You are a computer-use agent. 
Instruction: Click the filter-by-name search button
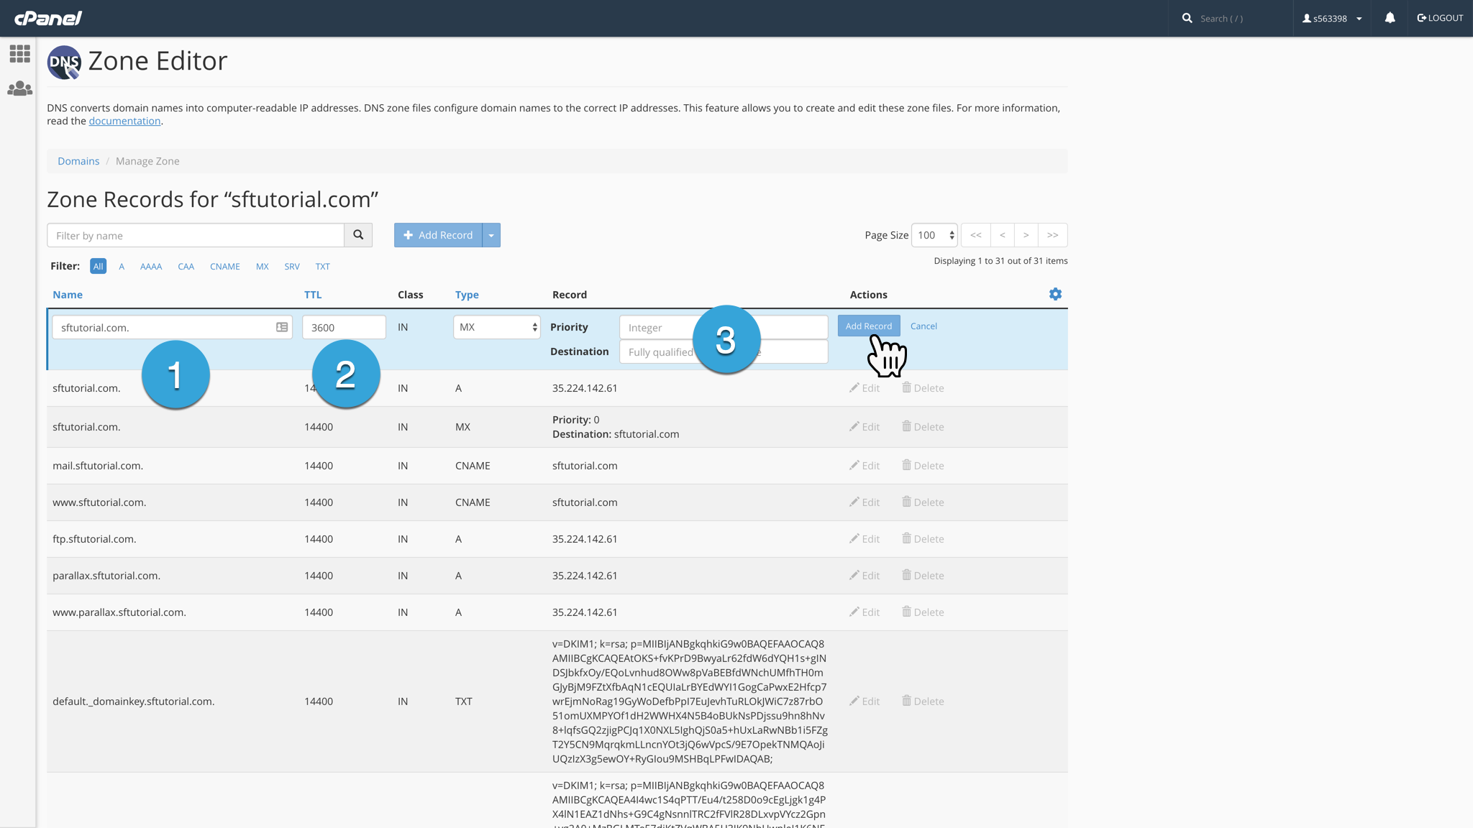tap(358, 235)
